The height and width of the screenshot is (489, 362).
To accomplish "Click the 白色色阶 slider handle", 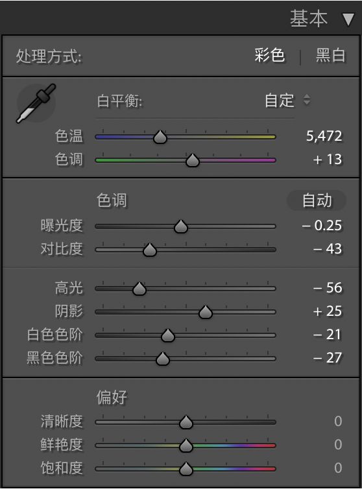I will pos(168,335).
